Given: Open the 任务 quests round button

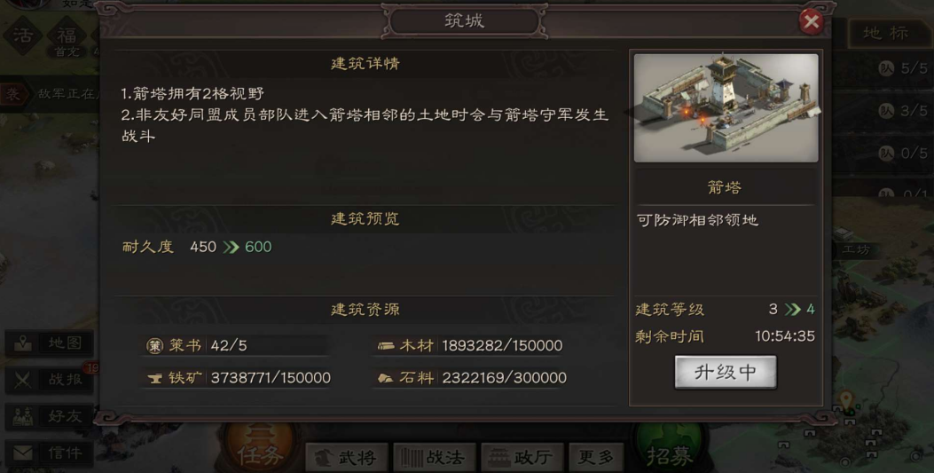Looking at the screenshot, I should click(259, 450).
